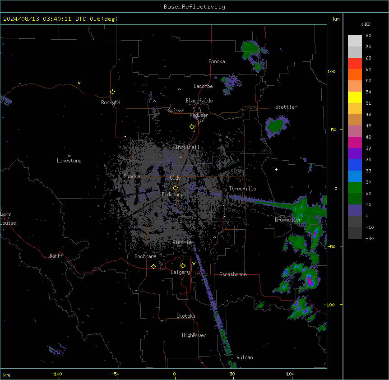Click the Banff label
Viewport: 389px width, 380px height.
click(56, 256)
